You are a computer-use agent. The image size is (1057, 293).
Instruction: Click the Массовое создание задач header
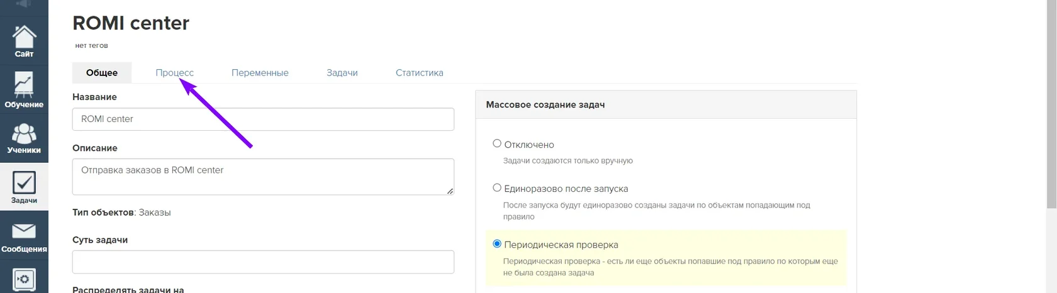[x=666, y=104]
